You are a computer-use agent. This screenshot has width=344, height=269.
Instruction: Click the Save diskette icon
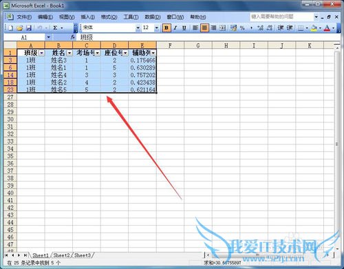pyautogui.click(x=29, y=28)
